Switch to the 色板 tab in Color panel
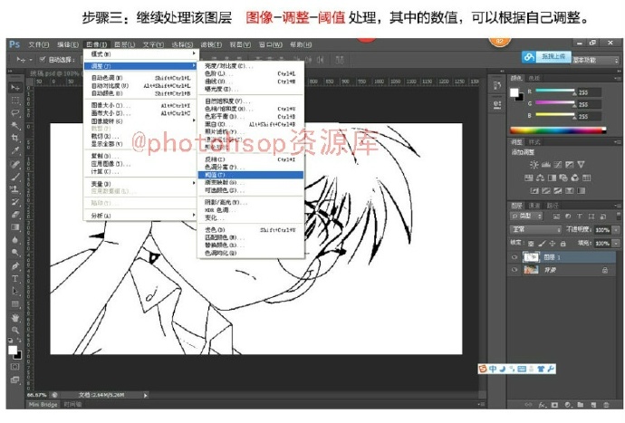The height and width of the screenshot is (423, 625). pyautogui.click(x=534, y=78)
